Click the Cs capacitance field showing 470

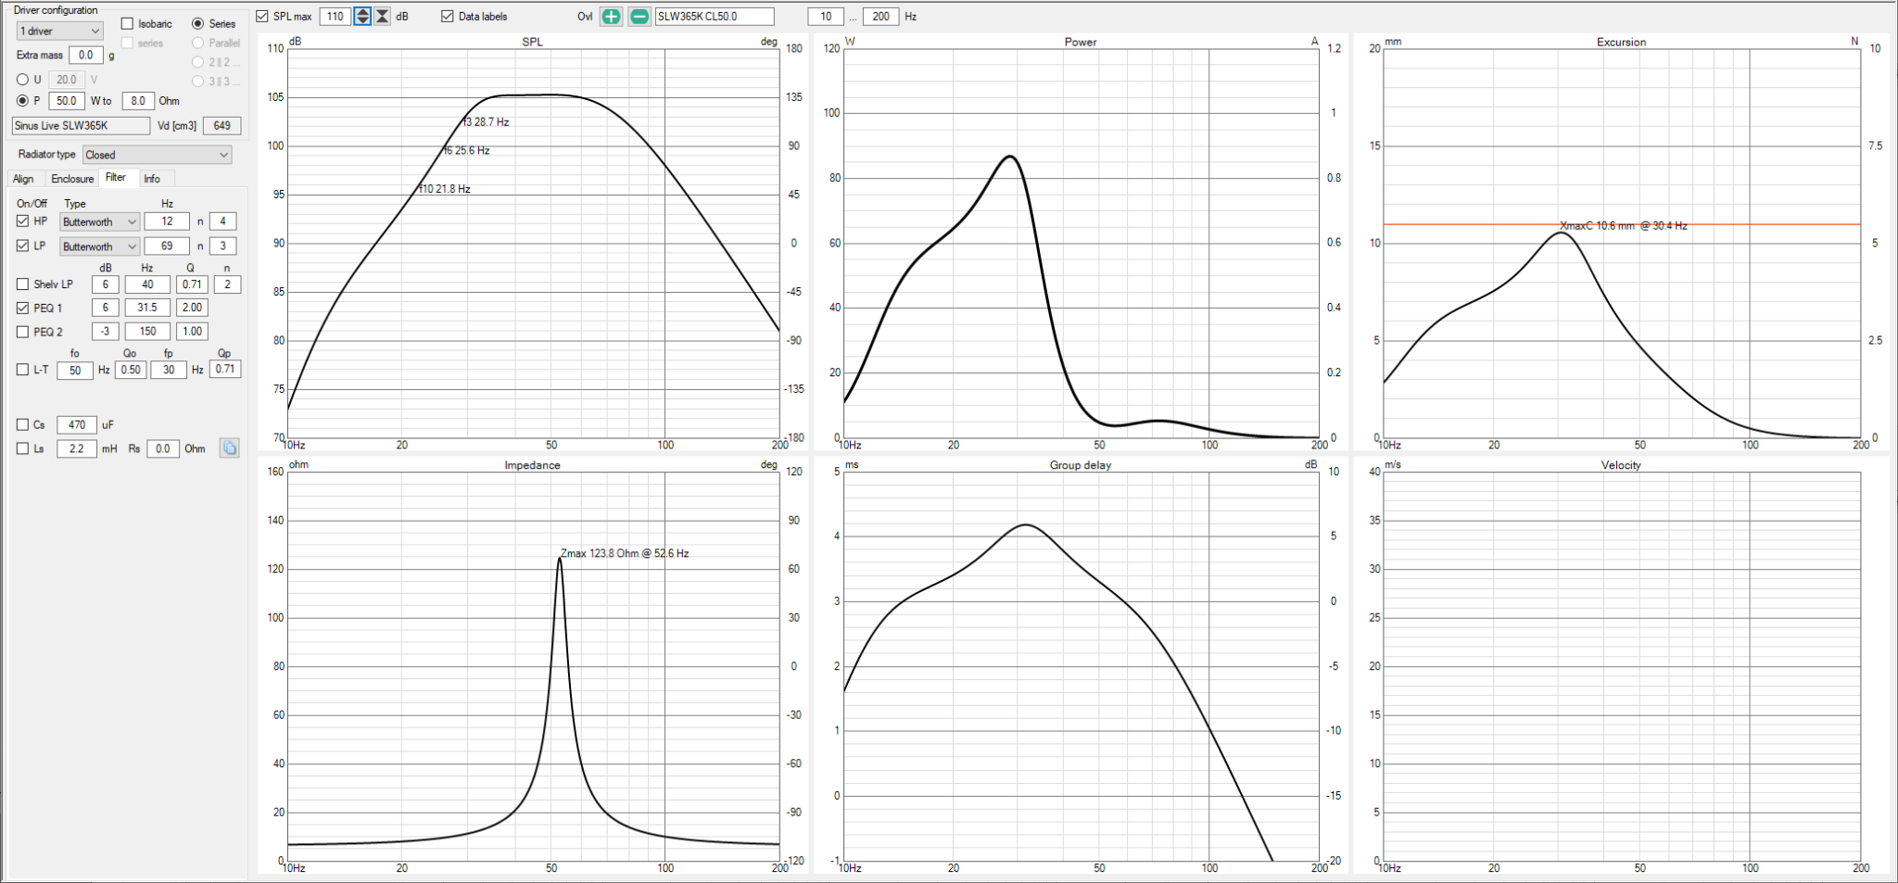click(x=77, y=425)
